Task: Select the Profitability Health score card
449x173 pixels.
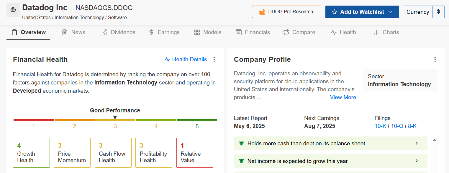Action: [154, 153]
